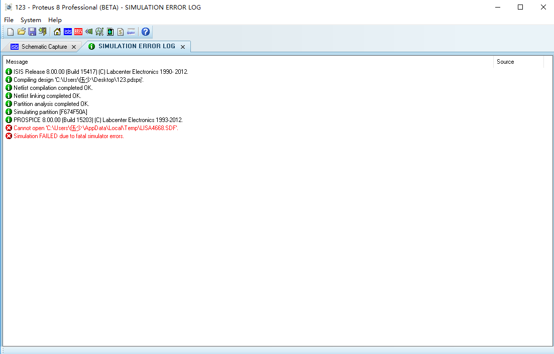Open the bill of materials dollar icon

click(121, 32)
